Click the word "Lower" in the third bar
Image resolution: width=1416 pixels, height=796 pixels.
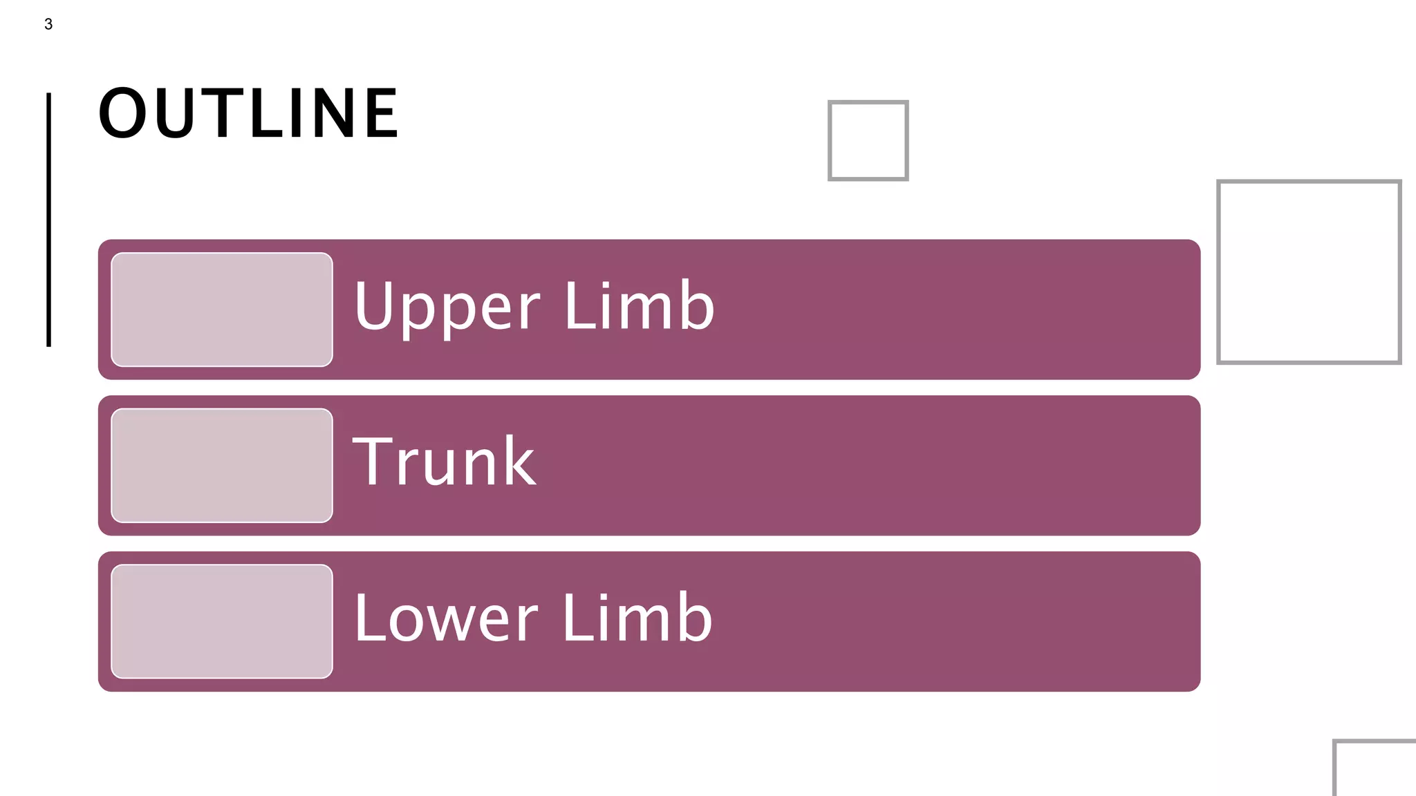pyautogui.click(x=445, y=618)
